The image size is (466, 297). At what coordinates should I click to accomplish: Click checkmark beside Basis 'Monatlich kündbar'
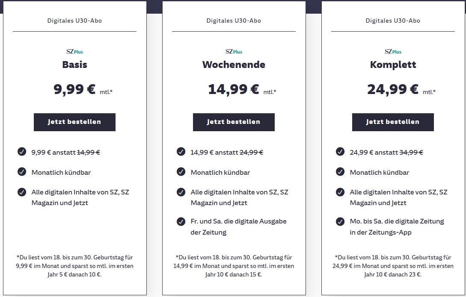[22, 172]
